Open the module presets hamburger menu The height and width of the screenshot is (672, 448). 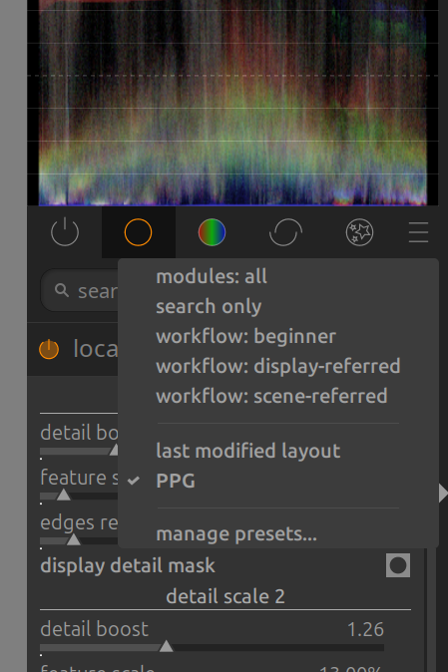pos(418,232)
